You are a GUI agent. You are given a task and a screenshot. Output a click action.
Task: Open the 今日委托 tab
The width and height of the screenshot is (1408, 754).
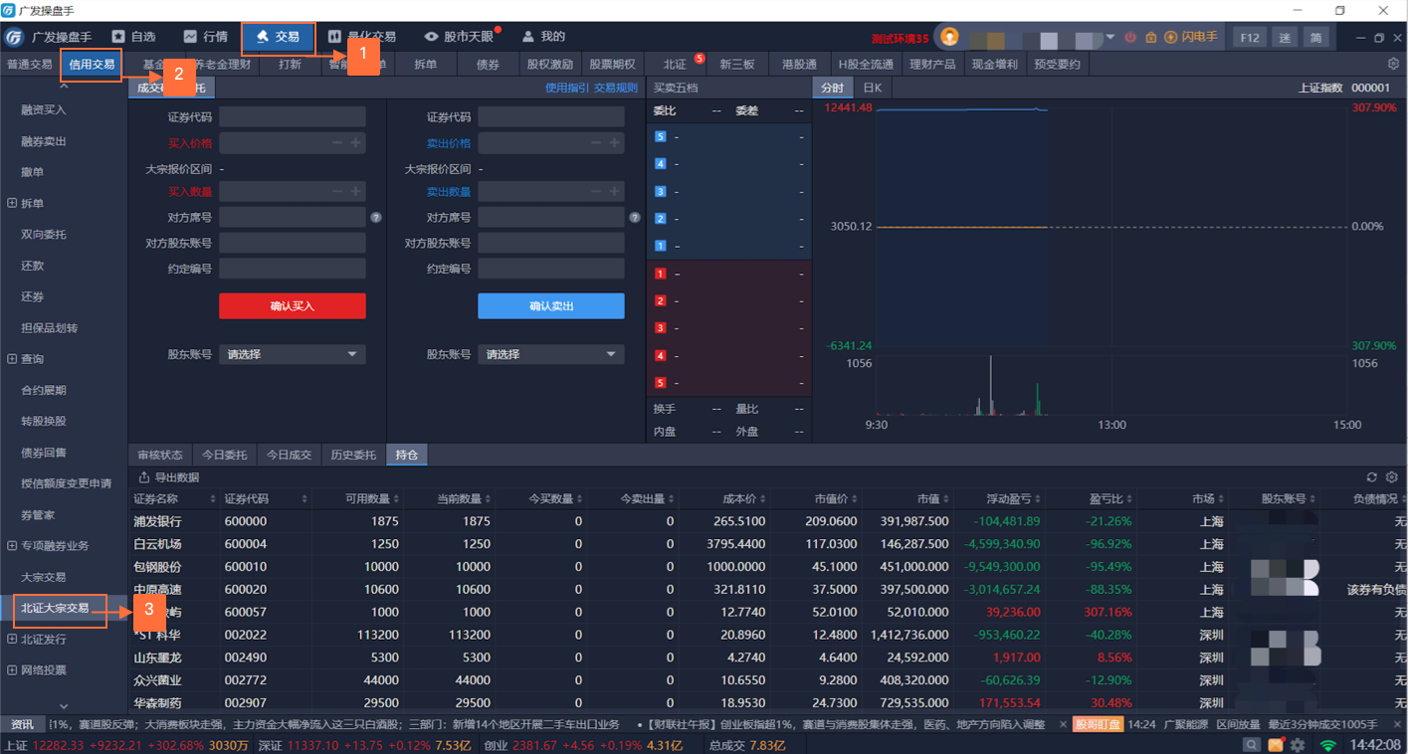click(x=224, y=455)
